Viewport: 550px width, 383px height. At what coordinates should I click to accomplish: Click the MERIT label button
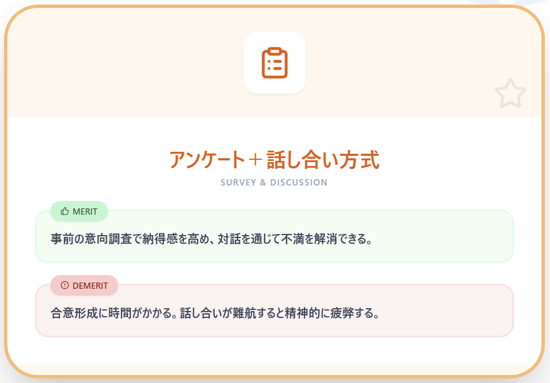78,211
